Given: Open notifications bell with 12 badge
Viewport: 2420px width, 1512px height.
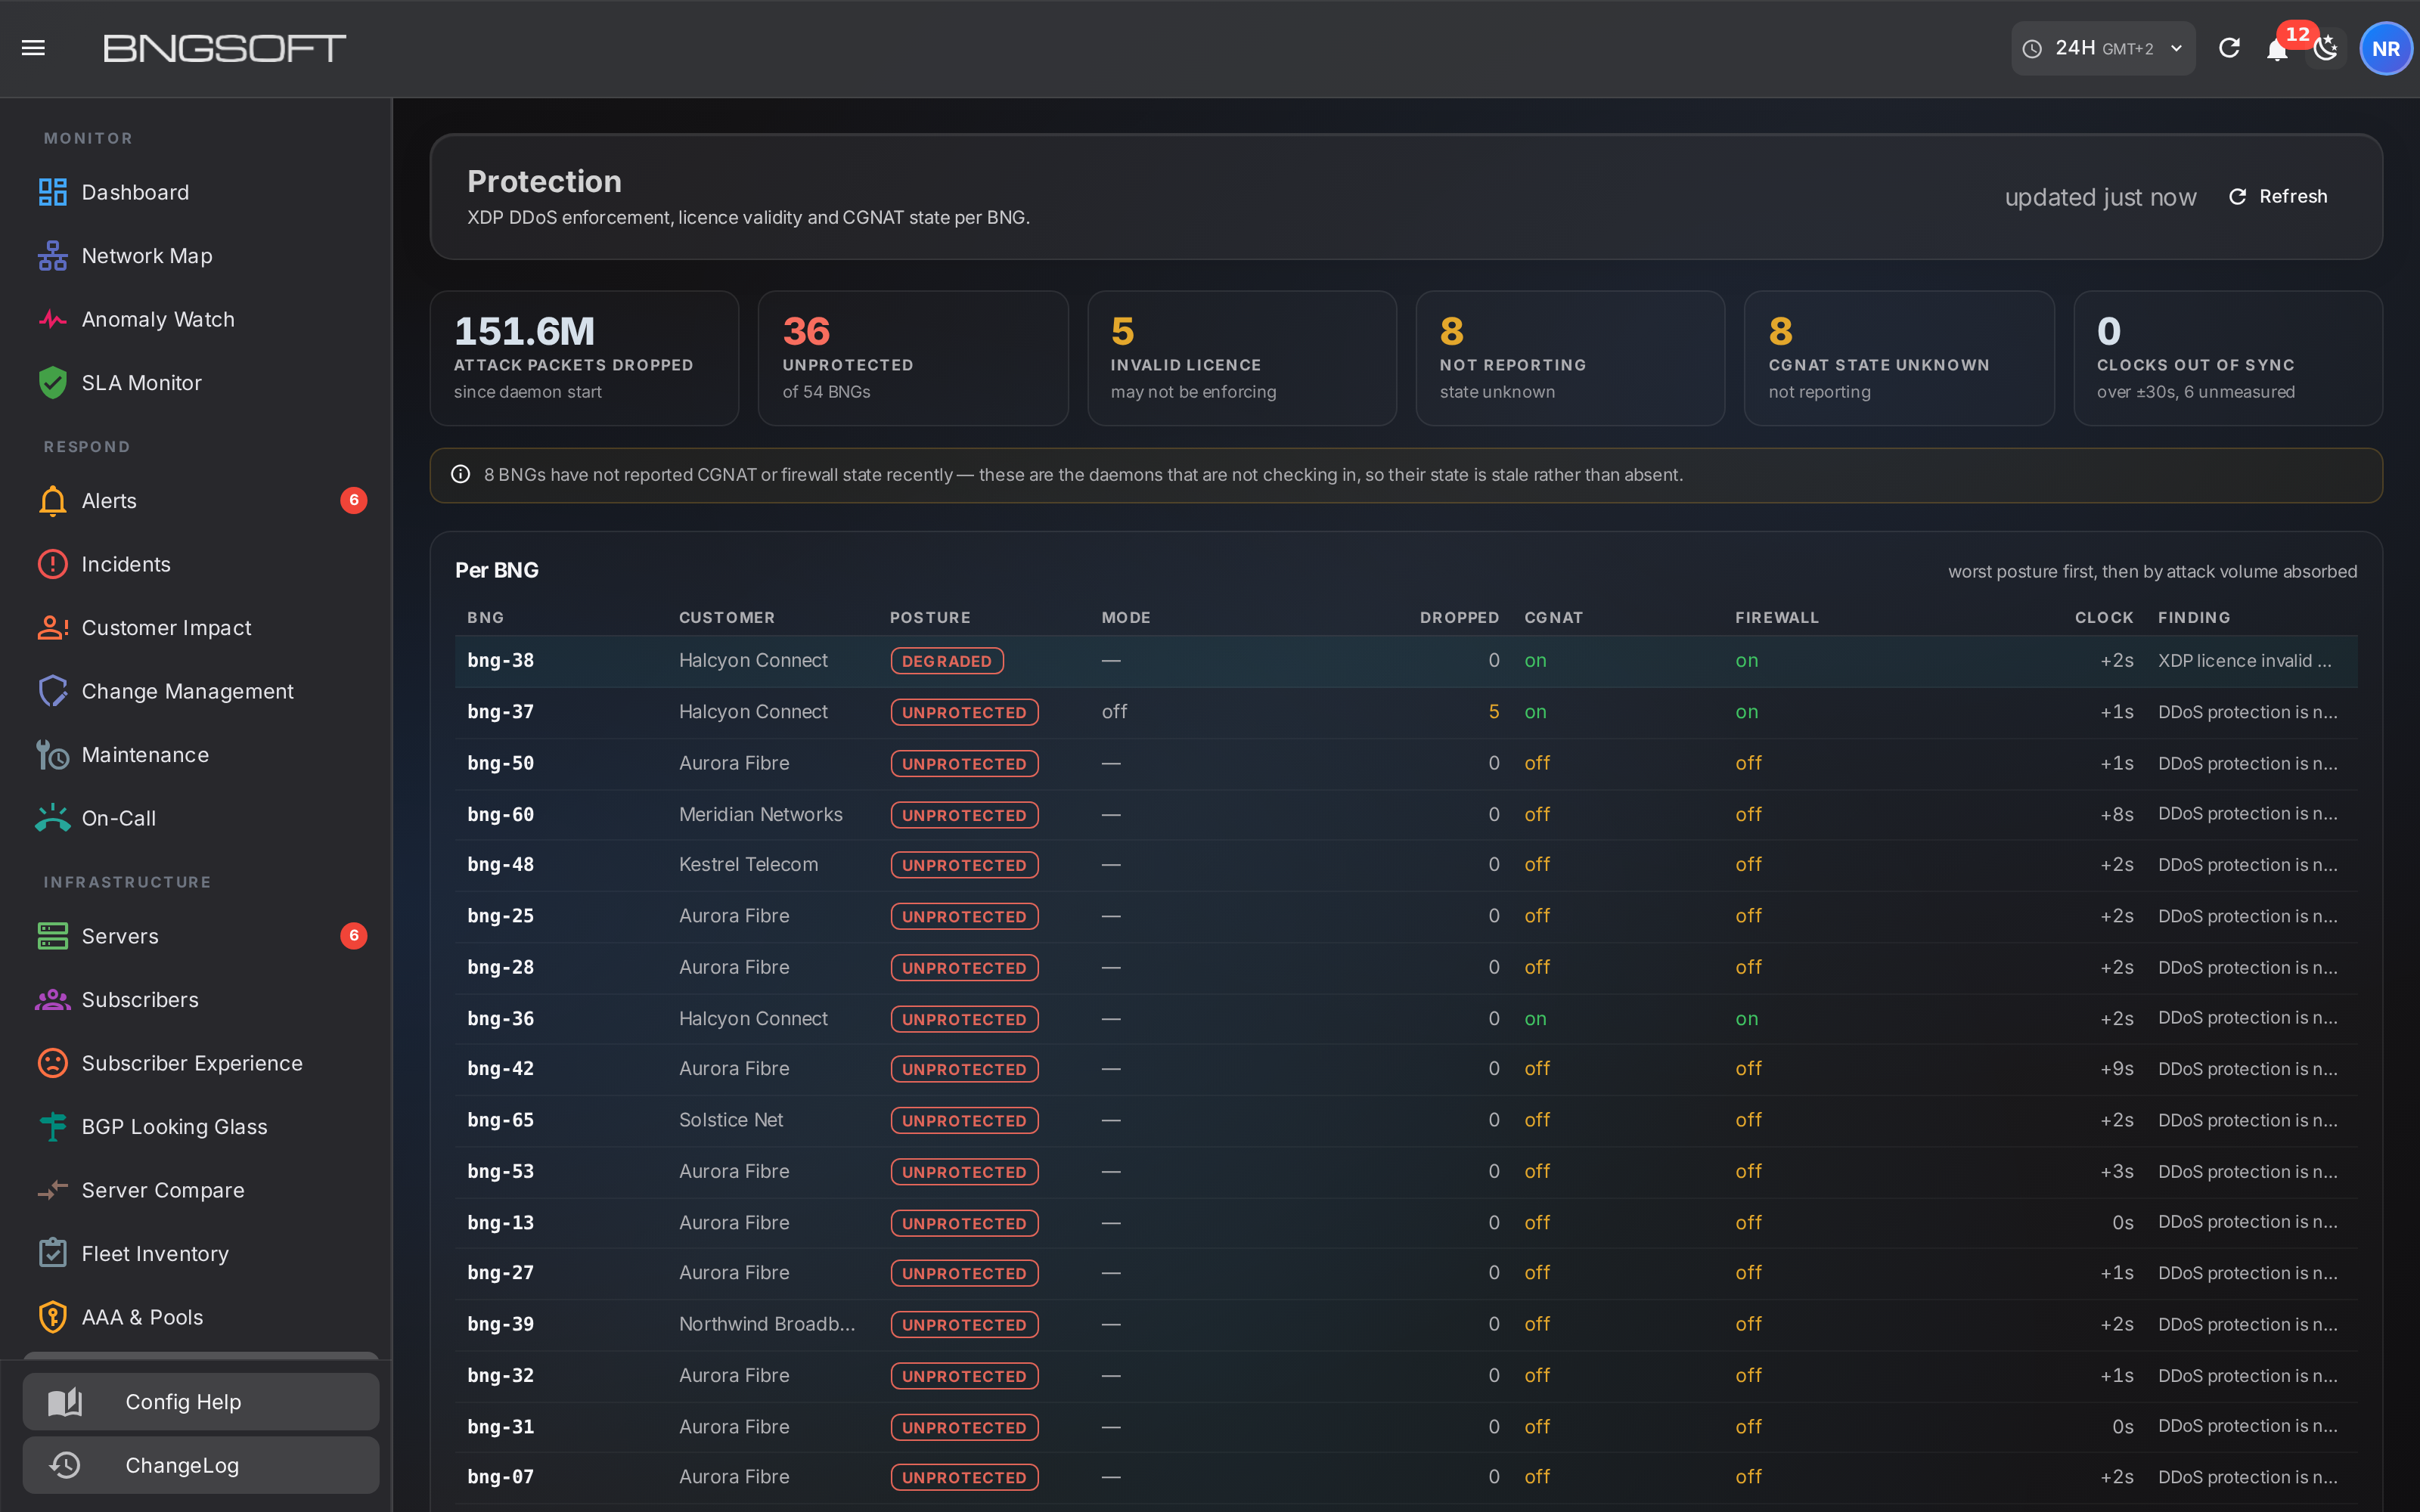Looking at the screenshot, I should point(2277,48).
